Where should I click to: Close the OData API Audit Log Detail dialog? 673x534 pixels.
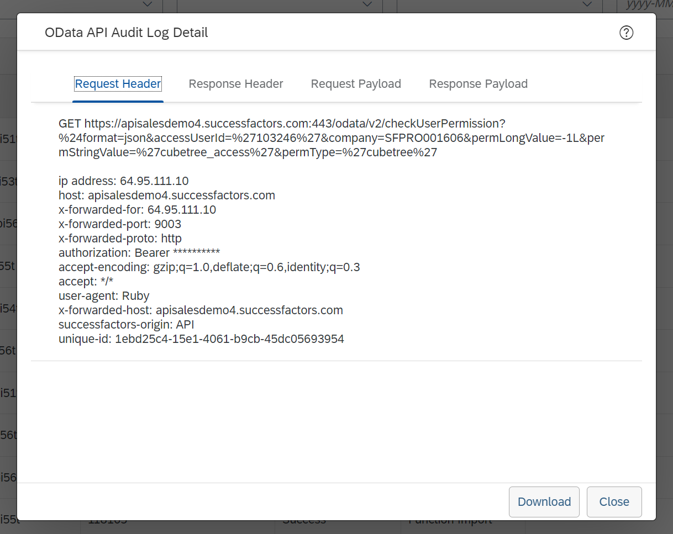614,502
